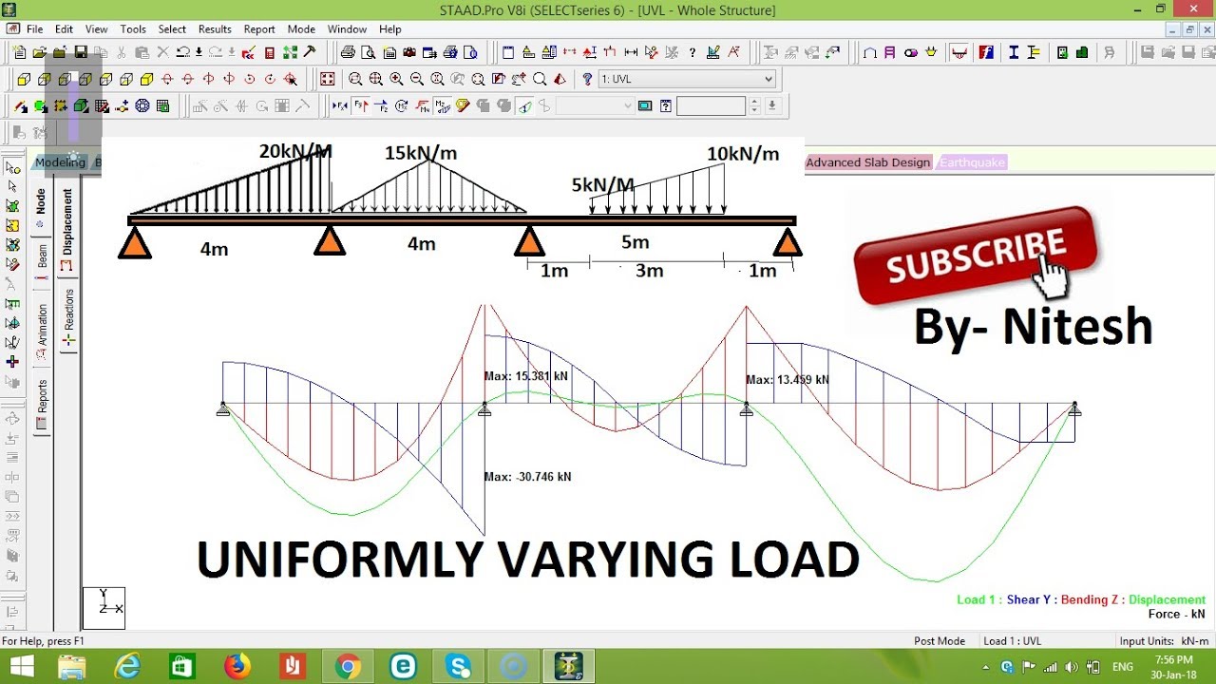The width and height of the screenshot is (1216, 684).
Task: Toggle the bending diagram icon beside red f
Action: (x=959, y=52)
